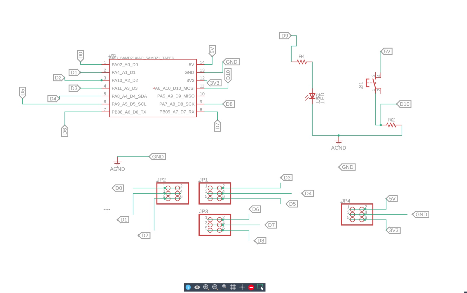Click the LED symbol U$2
The height and width of the screenshot is (293, 467).
tap(312, 96)
